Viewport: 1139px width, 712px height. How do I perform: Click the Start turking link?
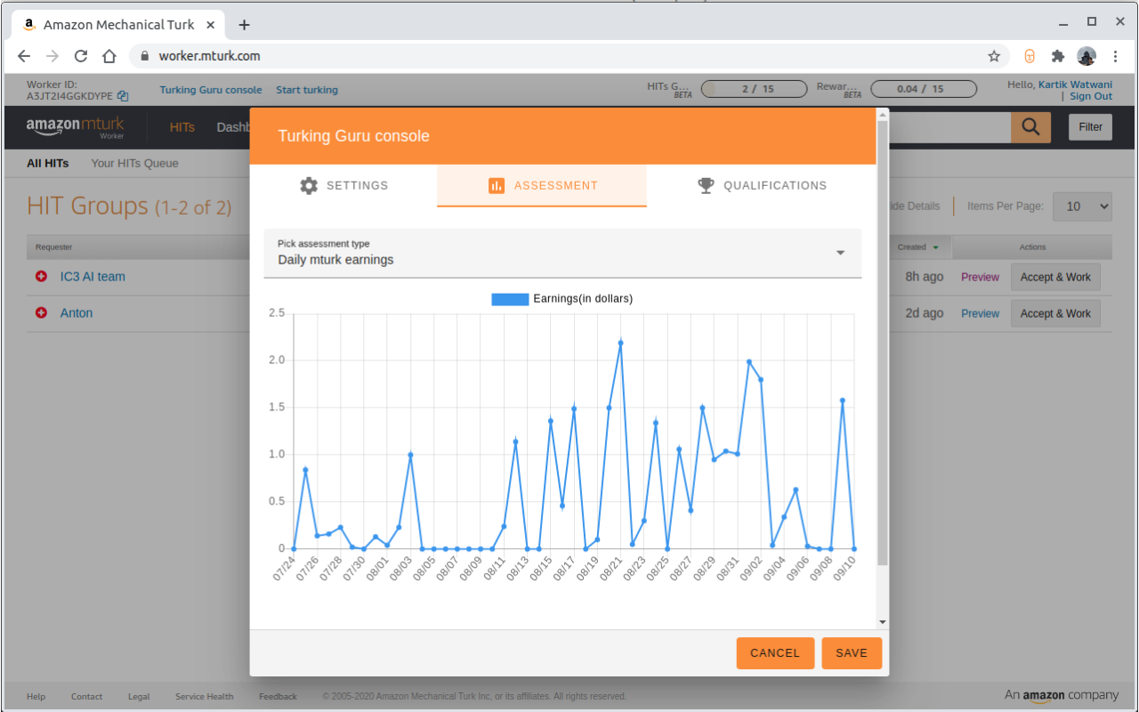[x=307, y=90]
